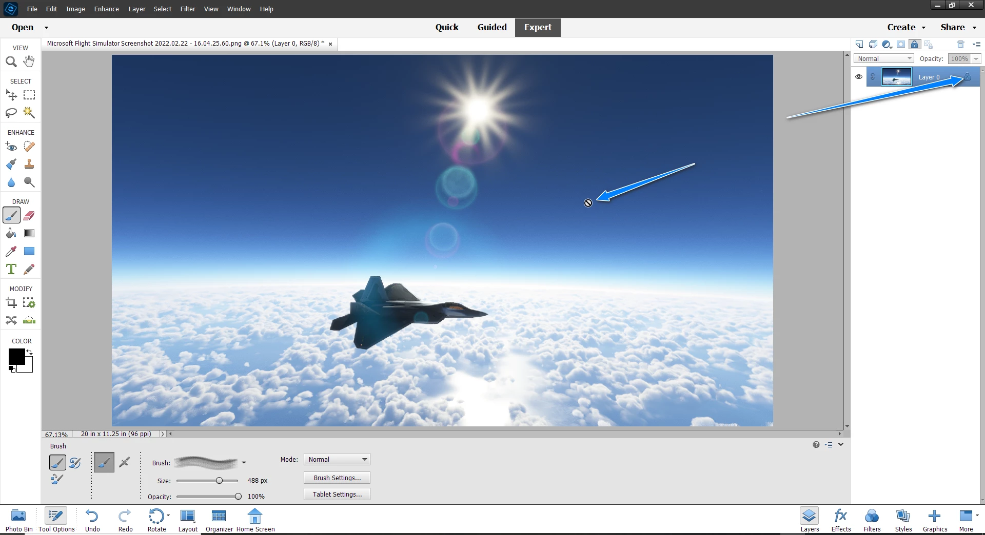985x535 pixels.
Task: Reset colors to default black and white
Action: click(12, 369)
